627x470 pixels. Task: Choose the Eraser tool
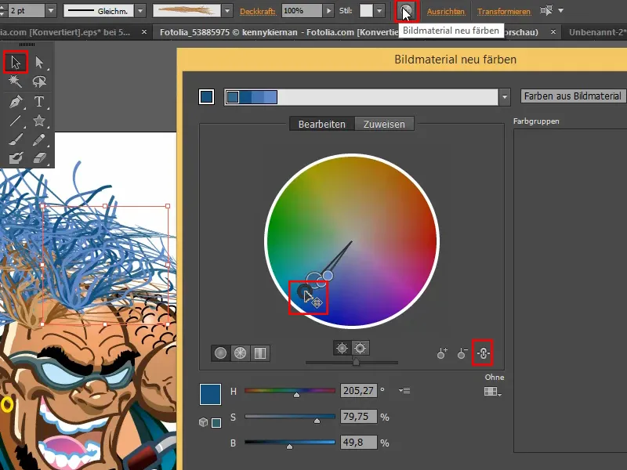pos(39,158)
